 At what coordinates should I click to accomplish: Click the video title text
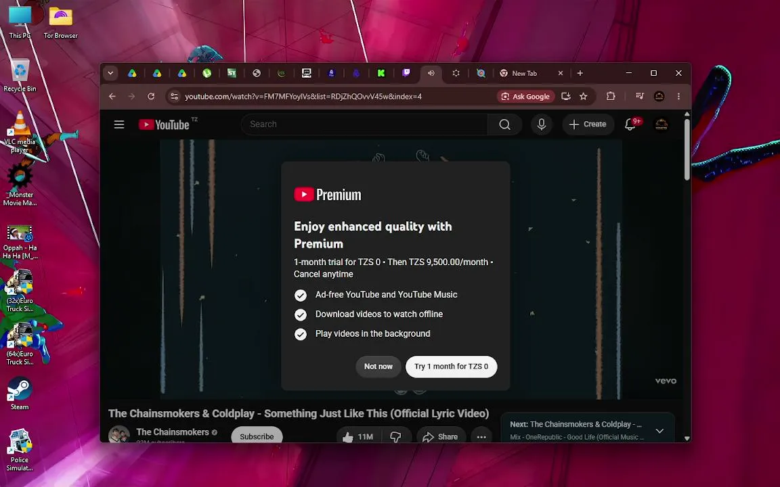(x=299, y=413)
